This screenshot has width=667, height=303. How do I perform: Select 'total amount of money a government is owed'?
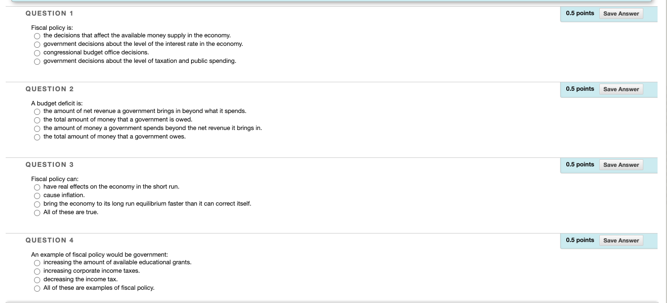[37, 120]
